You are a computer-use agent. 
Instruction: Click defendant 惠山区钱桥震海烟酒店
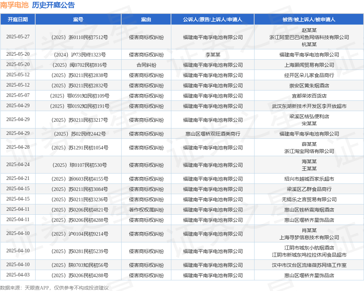(x=309, y=210)
